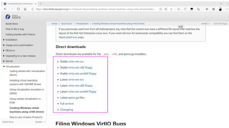Open the user profile avatar
229x128 pixels.
(220, 9)
